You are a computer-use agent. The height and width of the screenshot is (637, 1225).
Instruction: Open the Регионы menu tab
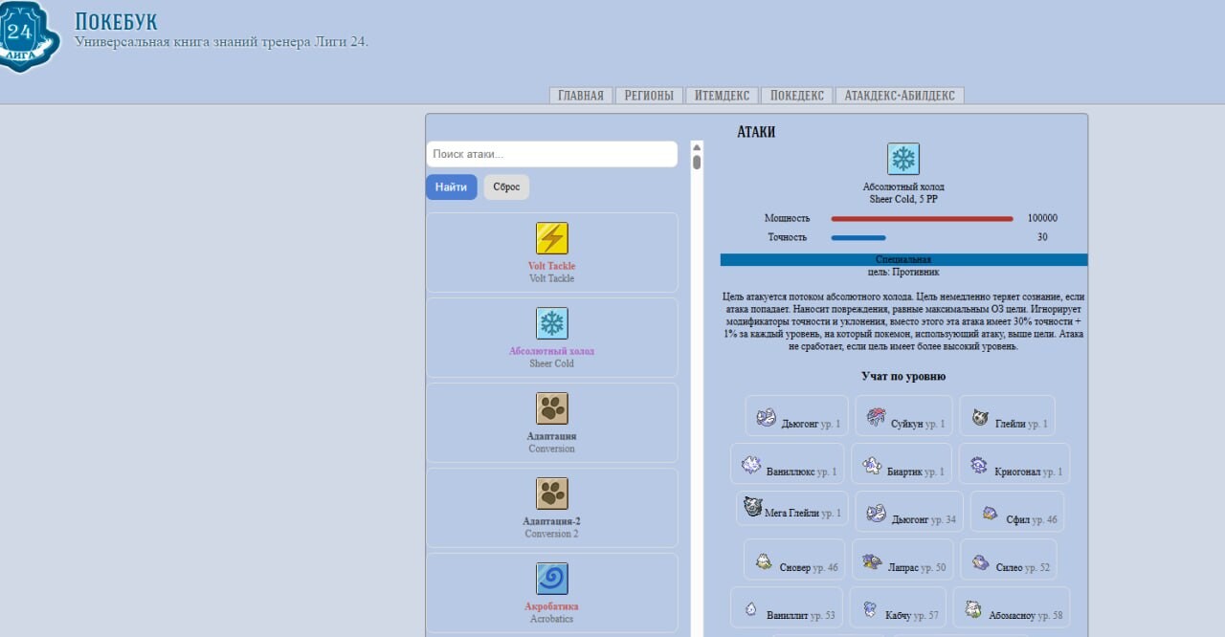pyautogui.click(x=649, y=96)
